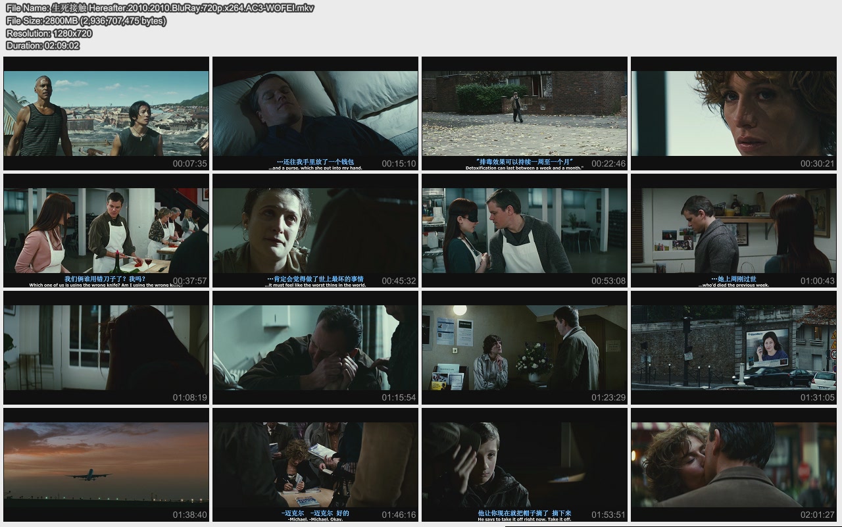Select the thumbnail timestamped 00:37:57
The width and height of the screenshot is (842, 527).
click(106, 230)
